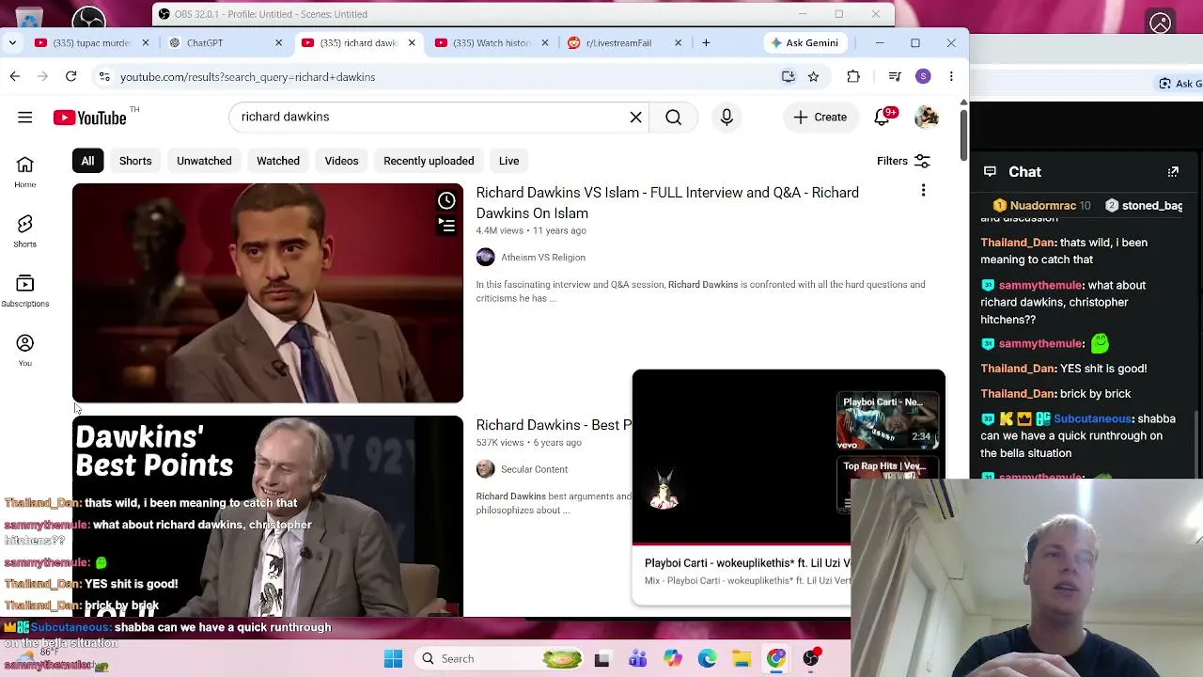Screen dimensions: 1203x677
Task: Pop out the stream chat
Action: coord(1173,172)
